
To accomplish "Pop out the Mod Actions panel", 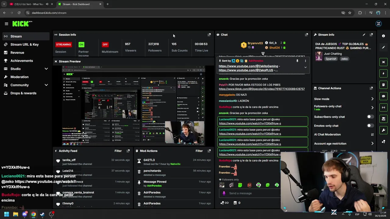I will coord(209,151).
